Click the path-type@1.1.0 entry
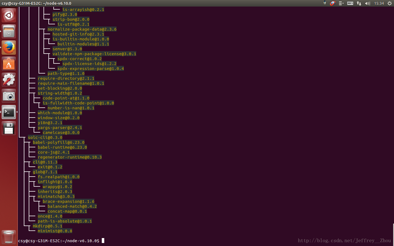 [66, 74]
